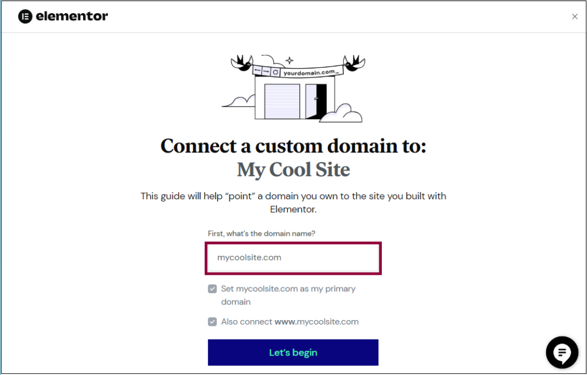Click the Elementor wordmark in the top bar

click(x=72, y=17)
